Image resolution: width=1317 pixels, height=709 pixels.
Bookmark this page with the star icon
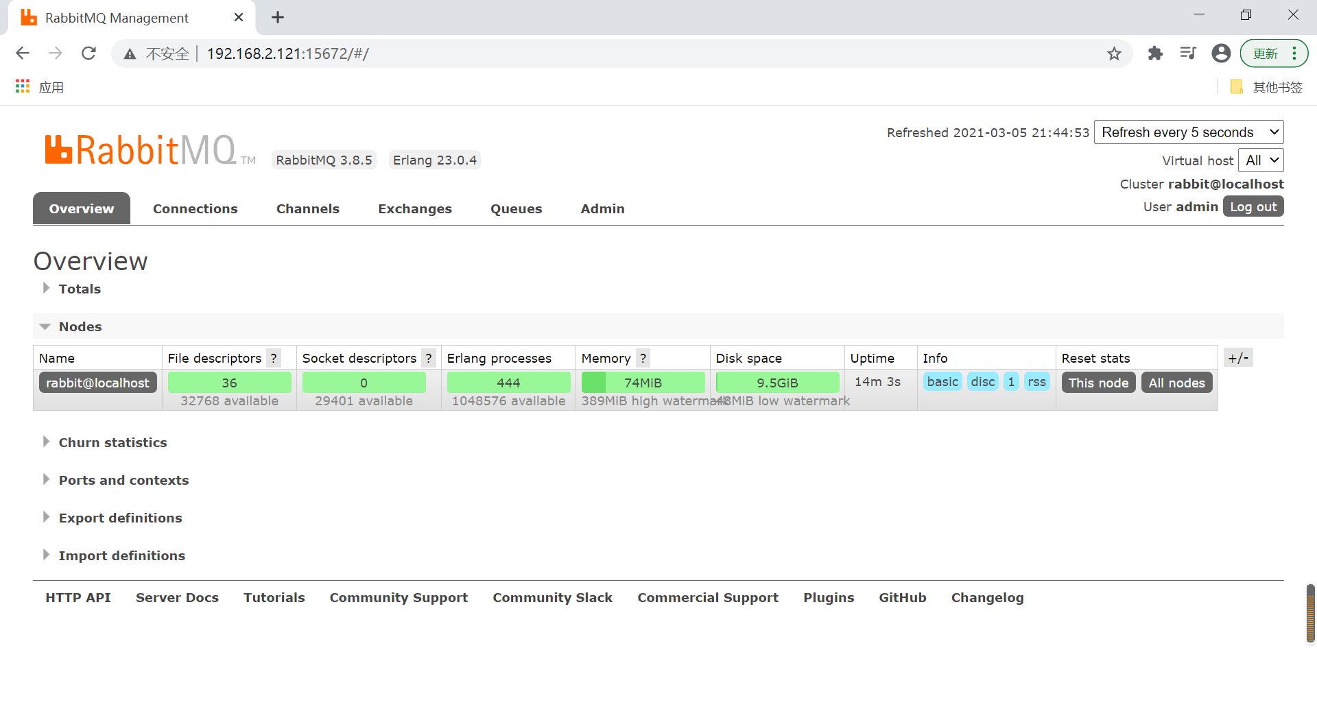1114,53
